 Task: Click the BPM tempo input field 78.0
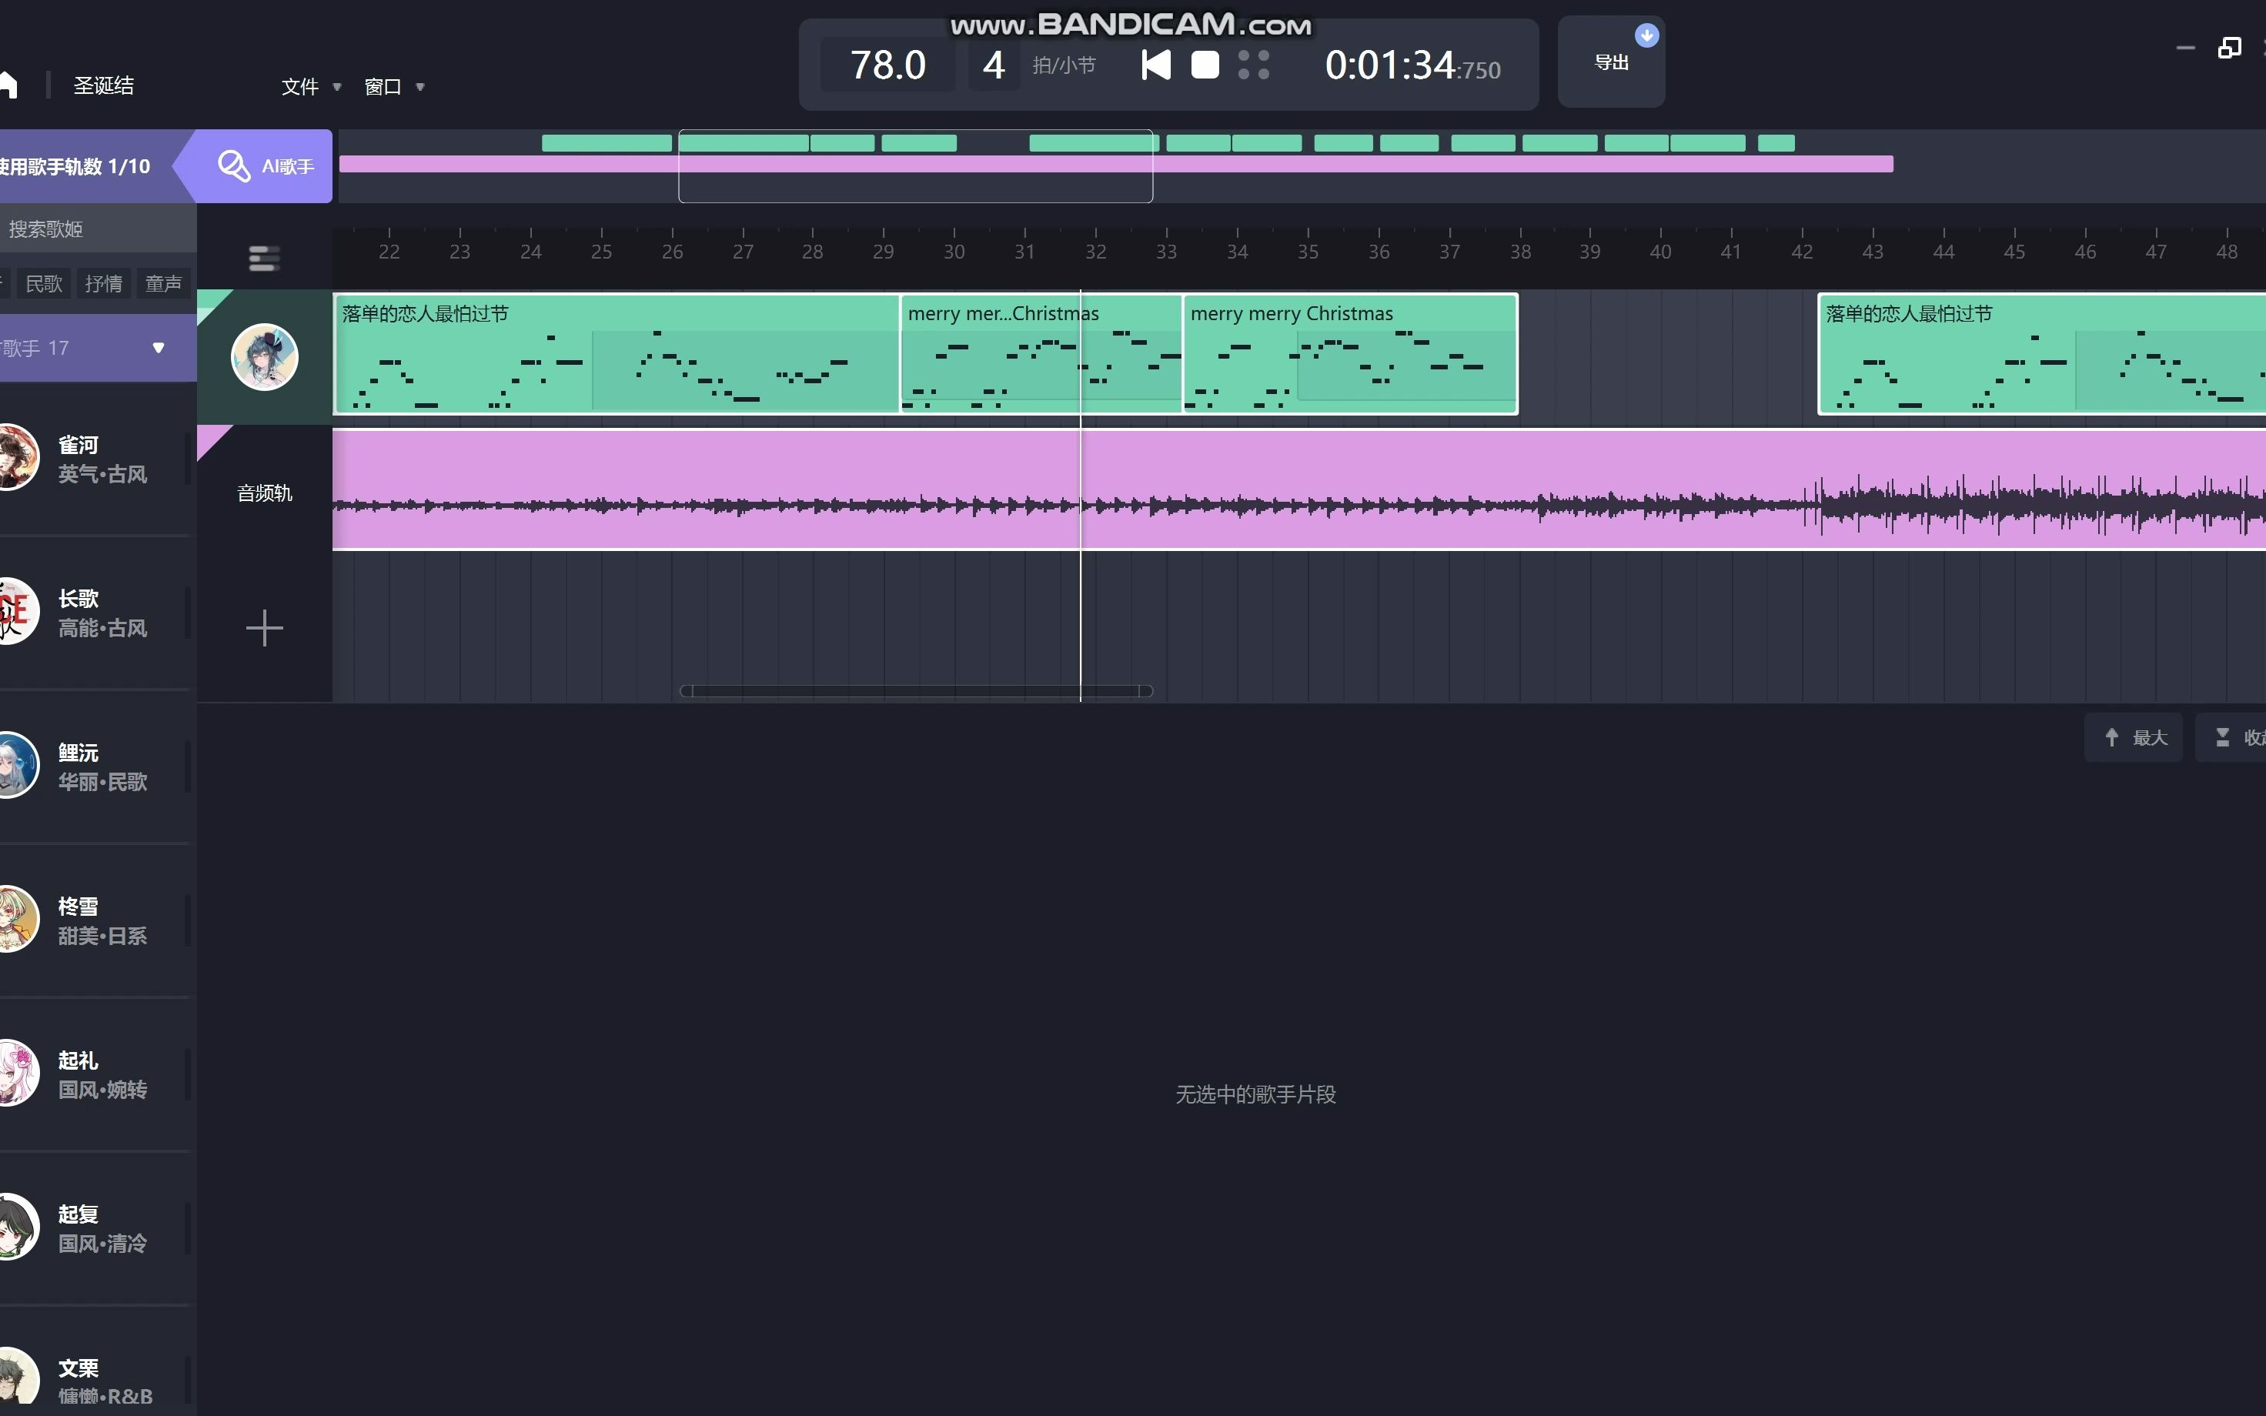[x=886, y=65]
